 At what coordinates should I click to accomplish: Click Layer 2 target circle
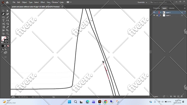point(182,12)
